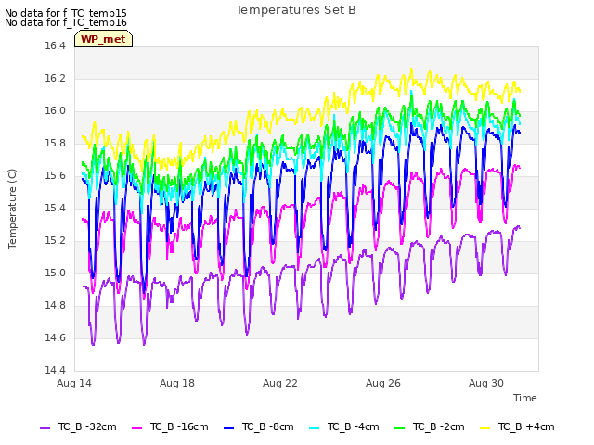The image size is (594, 445).
Task: Click the WP_met annotation label
Action: click(103, 39)
